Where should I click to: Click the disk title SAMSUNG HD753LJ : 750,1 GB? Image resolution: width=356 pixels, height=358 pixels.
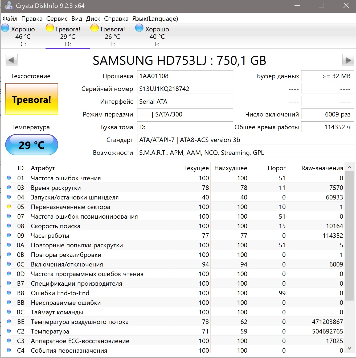[179, 61]
